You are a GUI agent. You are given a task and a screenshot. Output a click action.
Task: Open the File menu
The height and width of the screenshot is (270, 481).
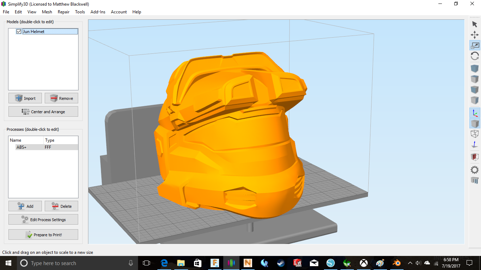click(6, 12)
